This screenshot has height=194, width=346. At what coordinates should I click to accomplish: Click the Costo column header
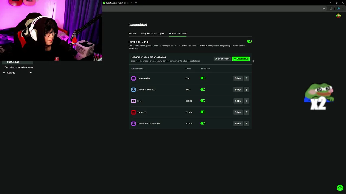(x=188, y=69)
